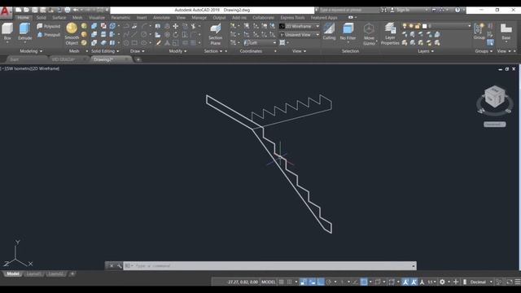521x293 pixels.
Task: Expand the Modeling panel
Action: [31, 51]
